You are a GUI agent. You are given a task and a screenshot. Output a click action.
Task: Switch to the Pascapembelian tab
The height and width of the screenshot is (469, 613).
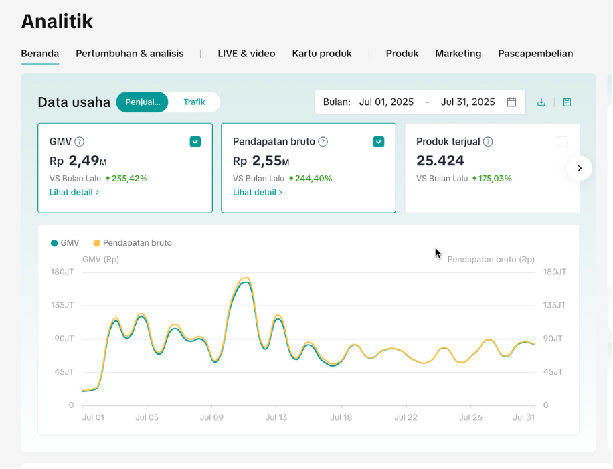[535, 53]
